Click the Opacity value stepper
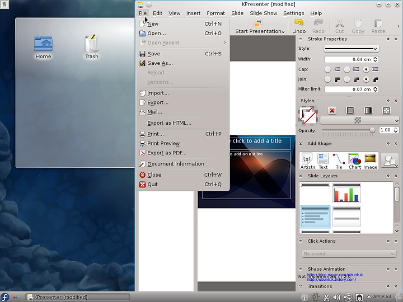Viewport: 403px width, 302px height. pyautogui.click(x=396, y=130)
